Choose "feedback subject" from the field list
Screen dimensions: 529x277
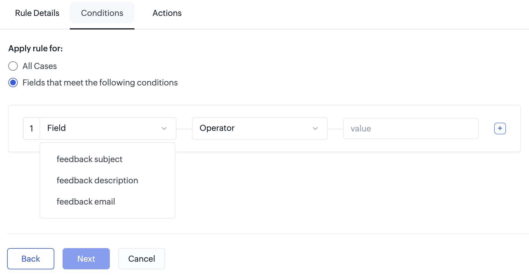coord(89,159)
